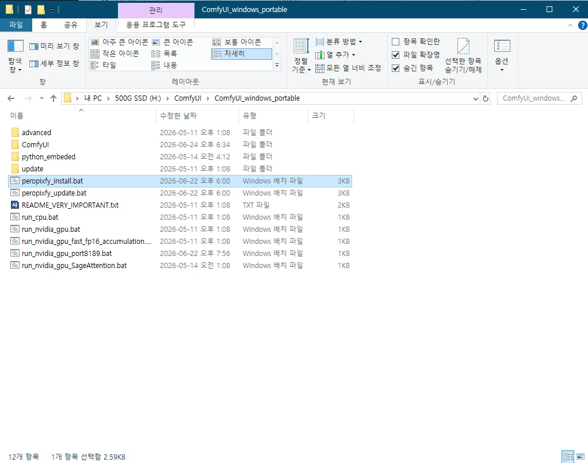This screenshot has height=463, width=588.
Task: Select run_nvidia_gpu.bat file
Action: (180, 229)
